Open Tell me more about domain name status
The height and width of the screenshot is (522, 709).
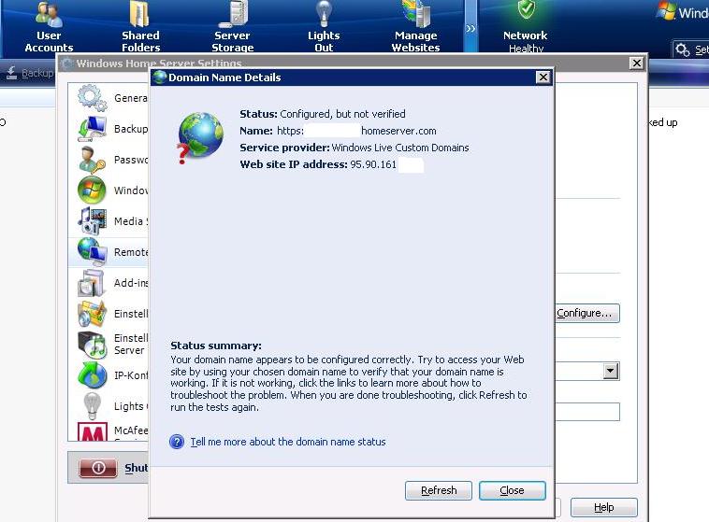pyautogui.click(x=287, y=442)
